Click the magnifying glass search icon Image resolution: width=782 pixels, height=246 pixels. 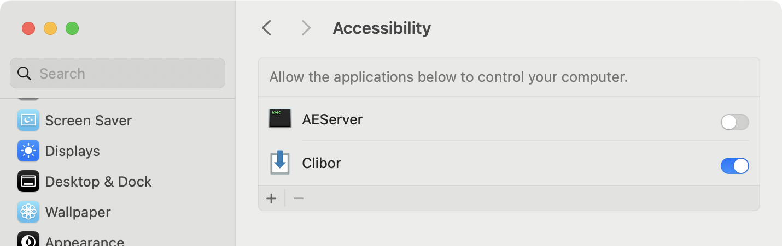24,73
